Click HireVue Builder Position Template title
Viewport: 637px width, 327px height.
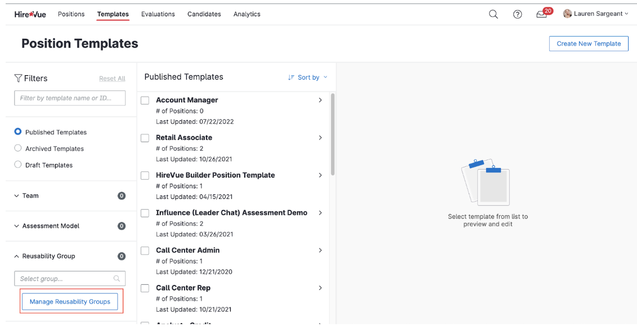[x=216, y=175]
